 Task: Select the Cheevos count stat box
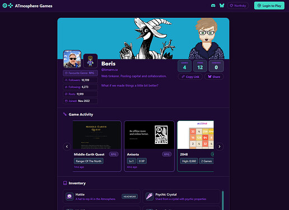pyautogui.click(x=216, y=66)
